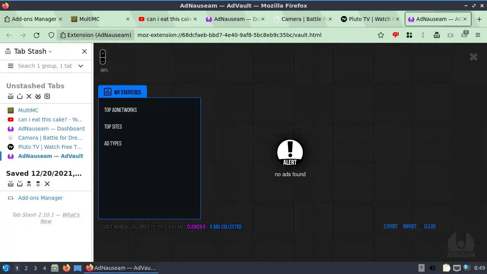Image resolution: width=487 pixels, height=274 pixels.
Task: Delete the Saved group with X icon
Action: (x=47, y=184)
